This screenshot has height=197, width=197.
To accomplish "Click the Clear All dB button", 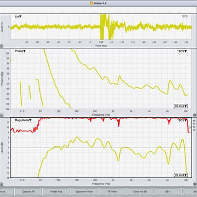I will (x=140, y=192).
